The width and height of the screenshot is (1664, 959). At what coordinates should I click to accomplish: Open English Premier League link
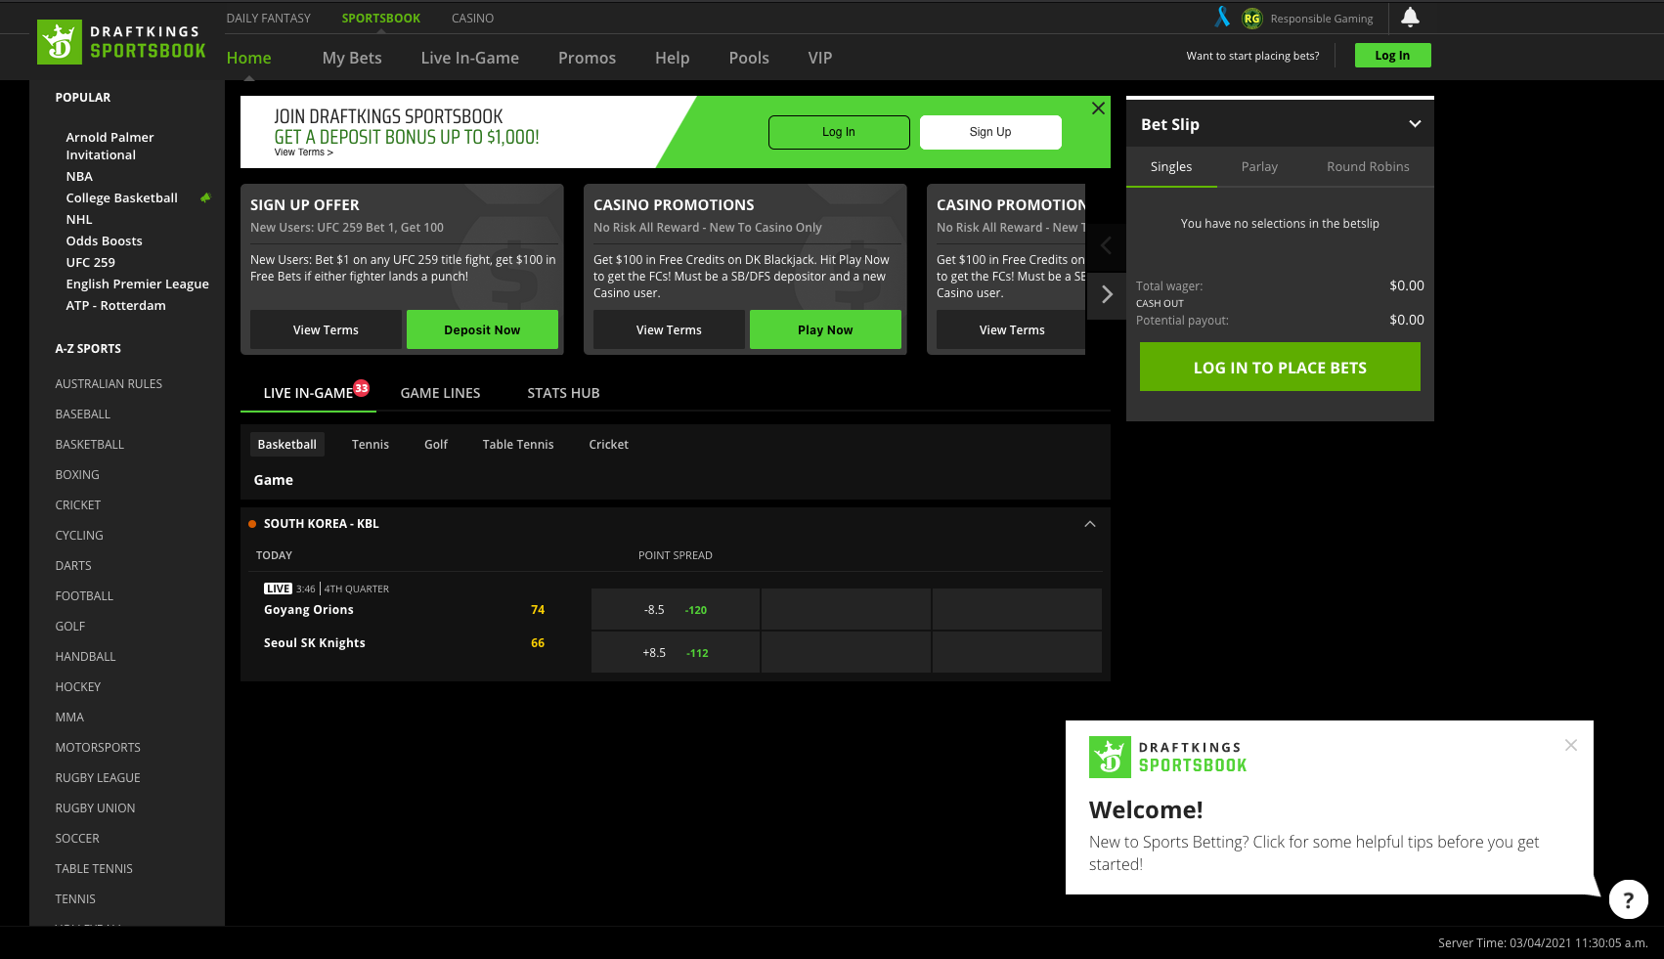[x=138, y=284]
